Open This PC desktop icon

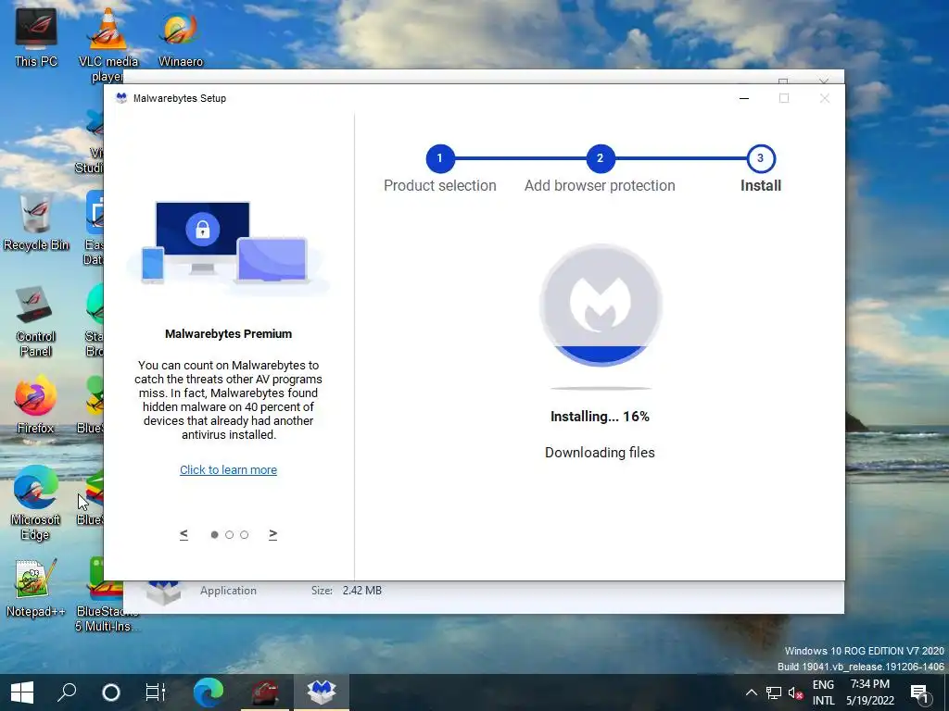(36, 36)
